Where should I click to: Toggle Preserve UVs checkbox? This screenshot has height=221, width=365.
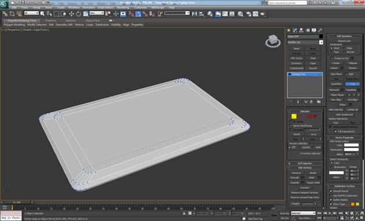coord(332,58)
